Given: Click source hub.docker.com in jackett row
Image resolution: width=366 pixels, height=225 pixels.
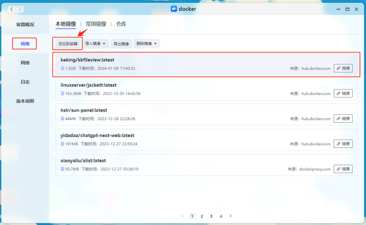Looking at the screenshot, I should pyautogui.click(x=316, y=93).
